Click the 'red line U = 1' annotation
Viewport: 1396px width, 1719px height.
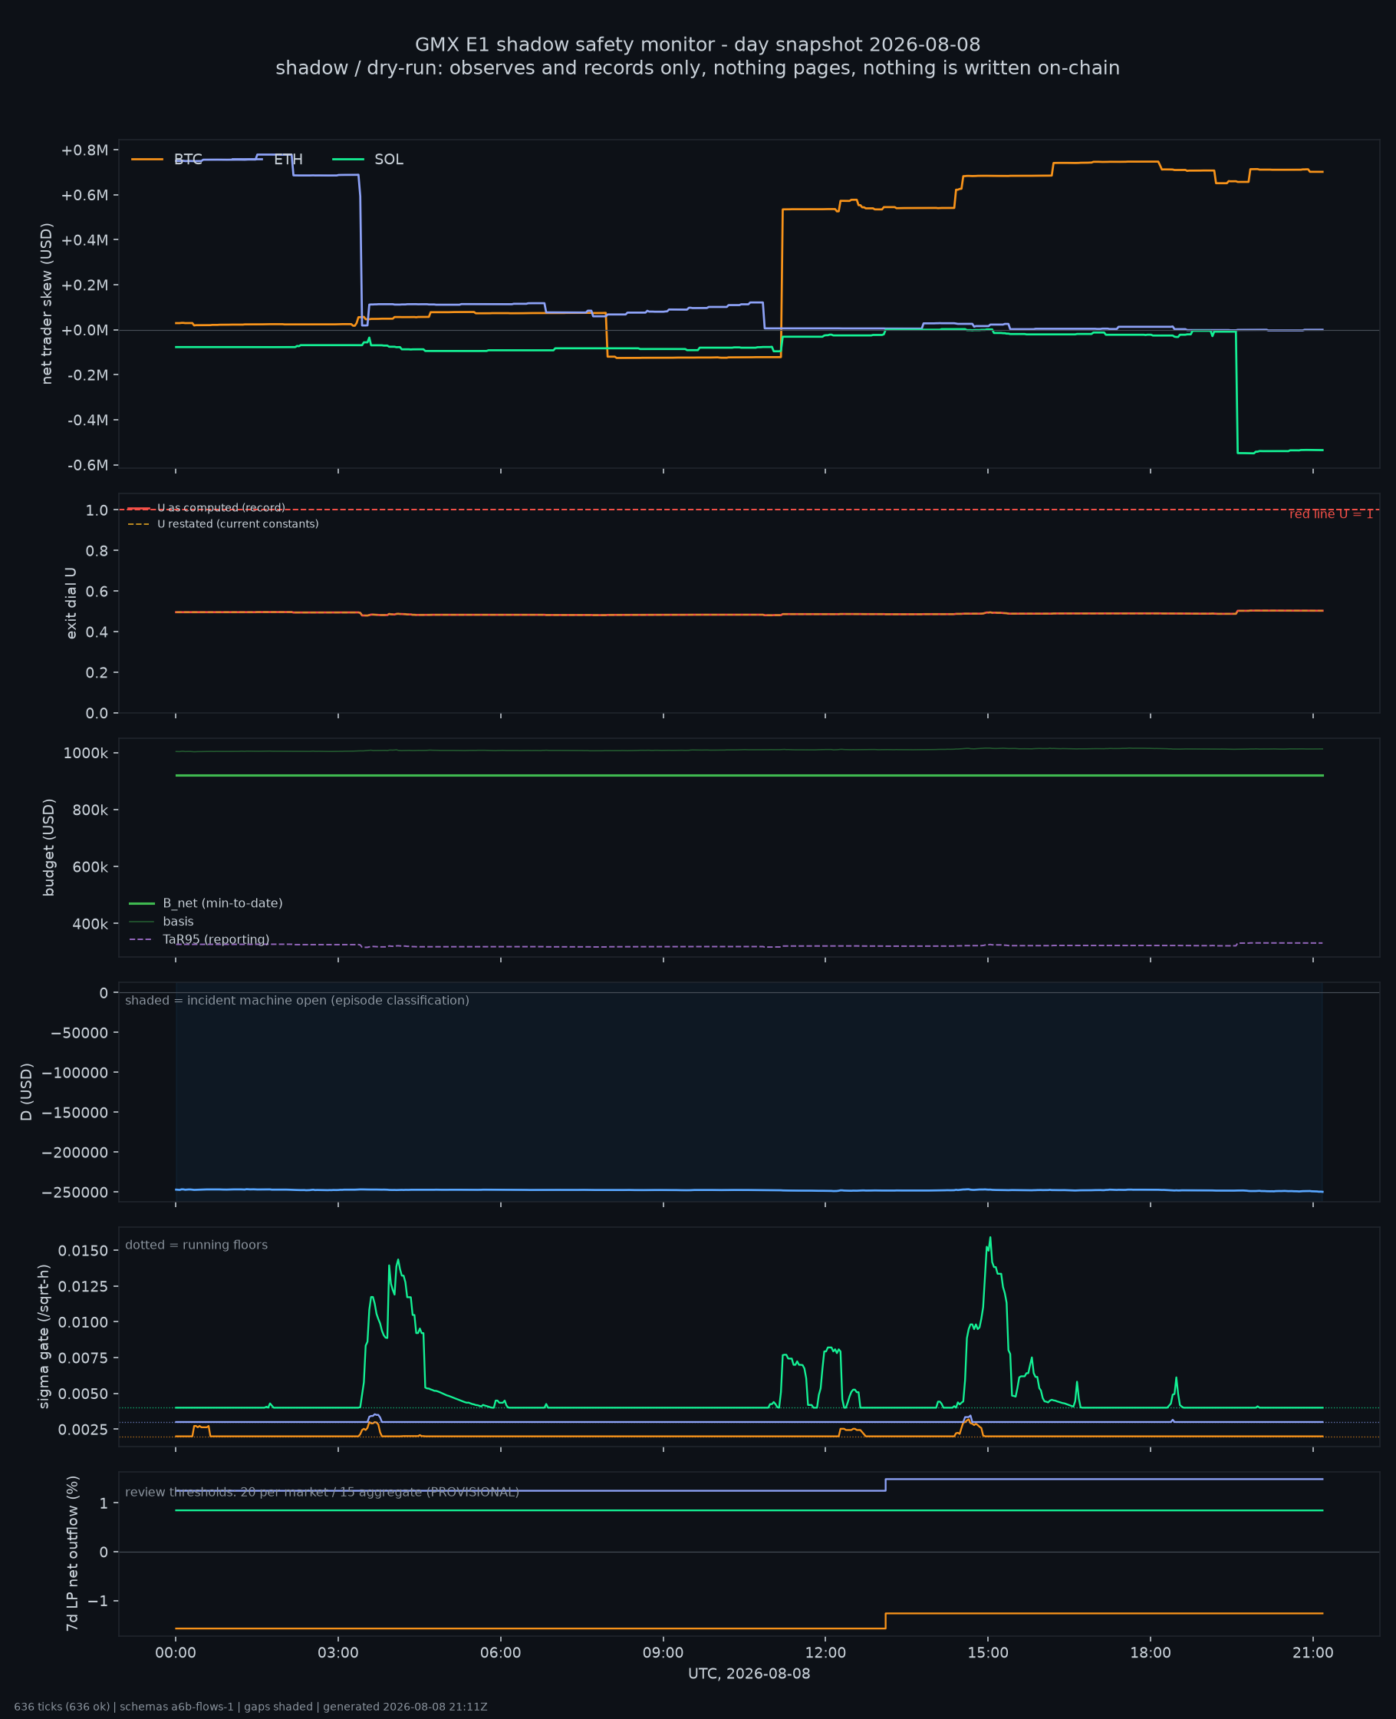coord(1331,514)
